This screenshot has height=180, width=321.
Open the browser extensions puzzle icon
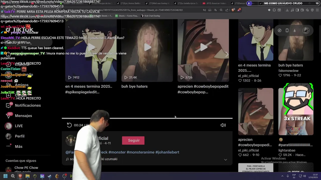pos(274,10)
